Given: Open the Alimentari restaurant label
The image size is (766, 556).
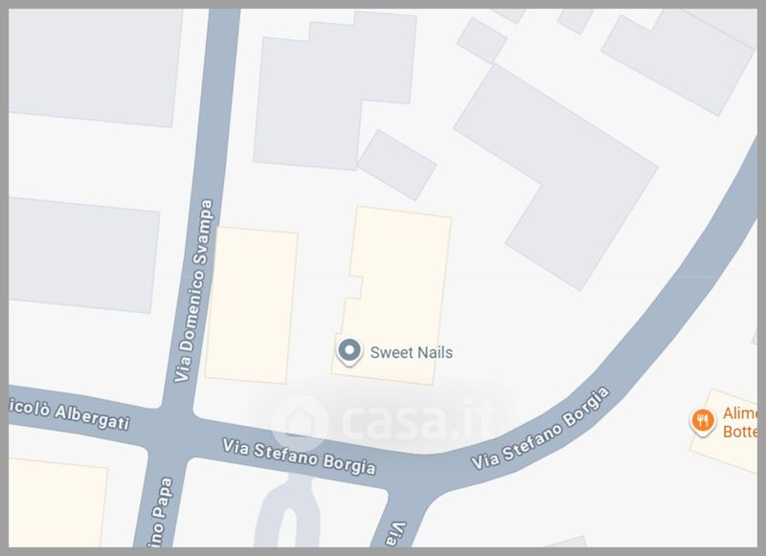Looking at the screenshot, I should click(739, 422).
